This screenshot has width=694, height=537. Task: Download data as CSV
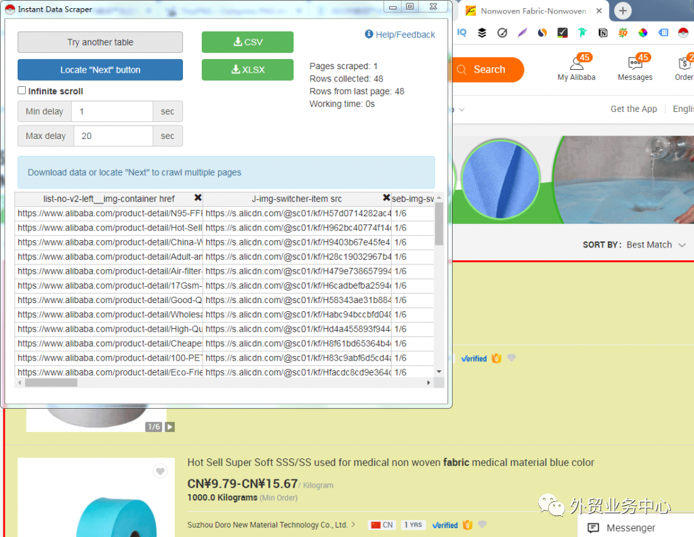pyautogui.click(x=247, y=42)
